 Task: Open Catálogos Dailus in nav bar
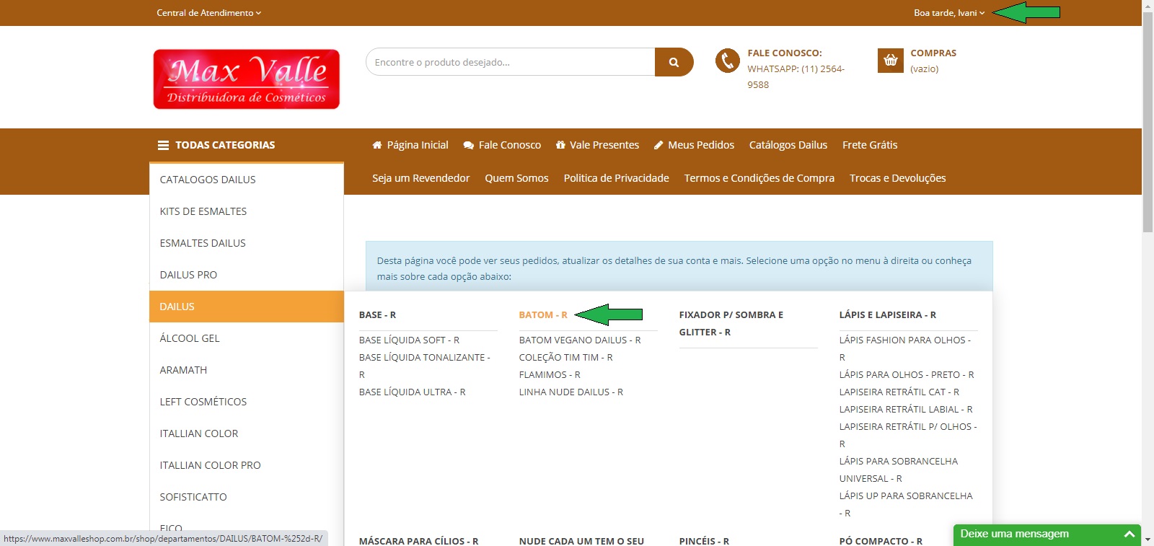click(788, 145)
